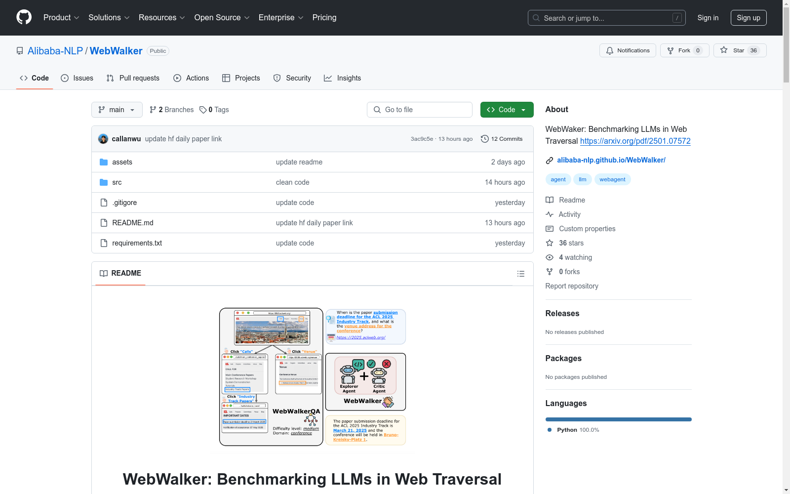Screen dimensions: 790x494
Task: Click the requirements.txt file icon
Action: click(x=104, y=243)
